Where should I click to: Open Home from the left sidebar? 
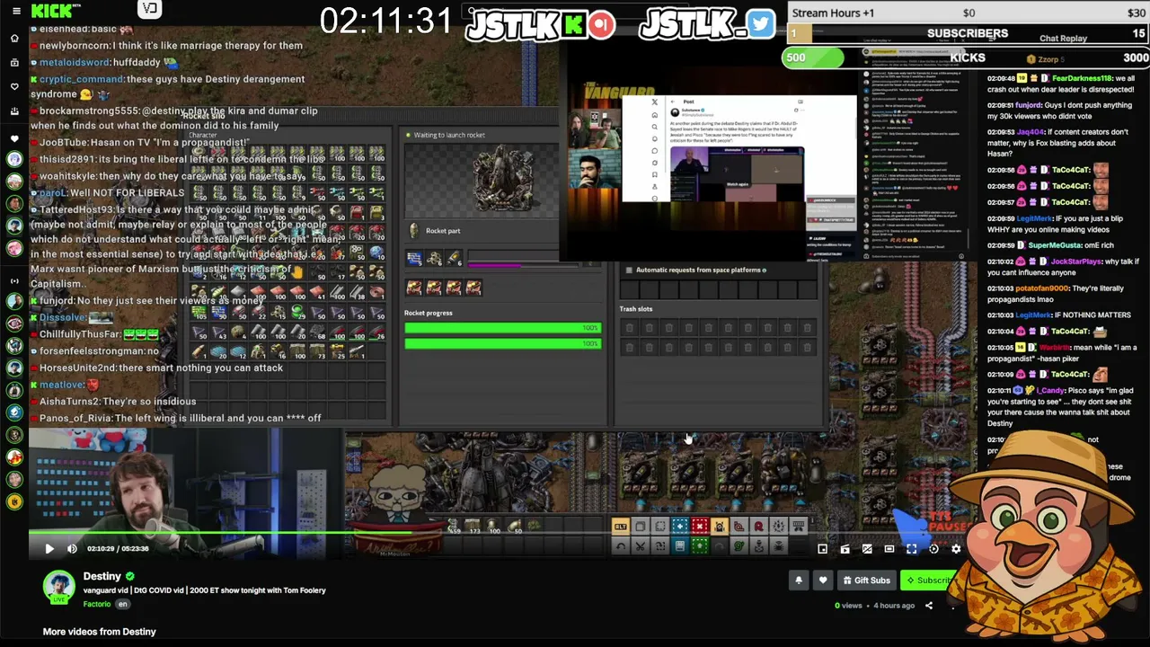[14, 39]
